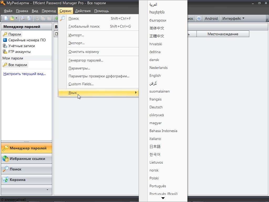Image resolution: width=269 pixels, height=202 pixels.
Task: Select italiano language
Action: [163, 139]
